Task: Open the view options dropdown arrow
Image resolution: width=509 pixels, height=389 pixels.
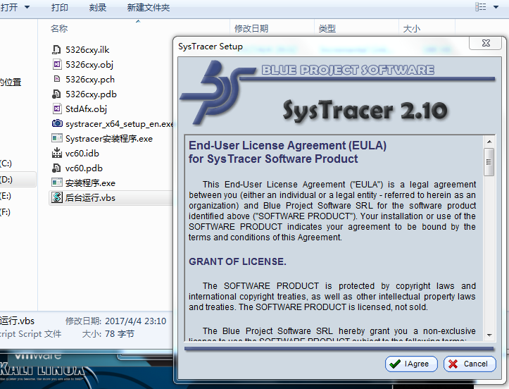Action: (x=496, y=7)
